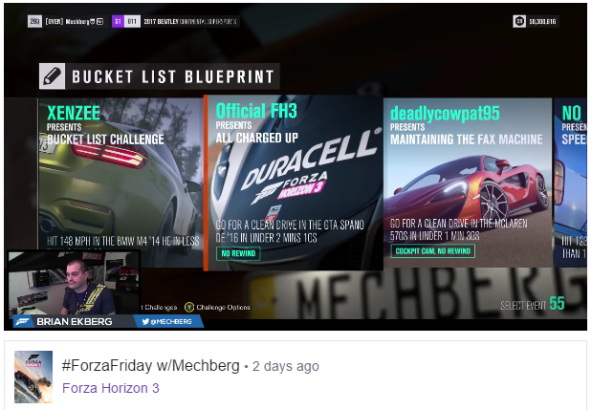Click the Forza logo beside Brian Ekberg name
This screenshot has width=592, height=410.
[x=22, y=322]
